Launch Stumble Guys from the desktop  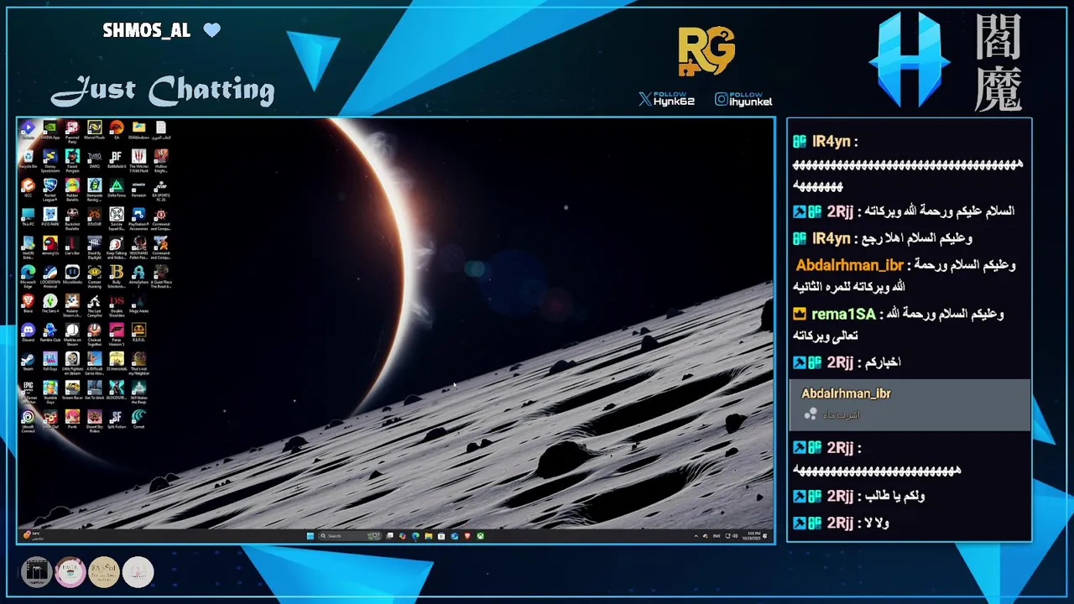(x=50, y=392)
